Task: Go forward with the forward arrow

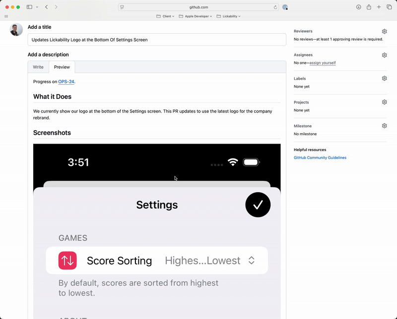Action: [x=56, y=7]
